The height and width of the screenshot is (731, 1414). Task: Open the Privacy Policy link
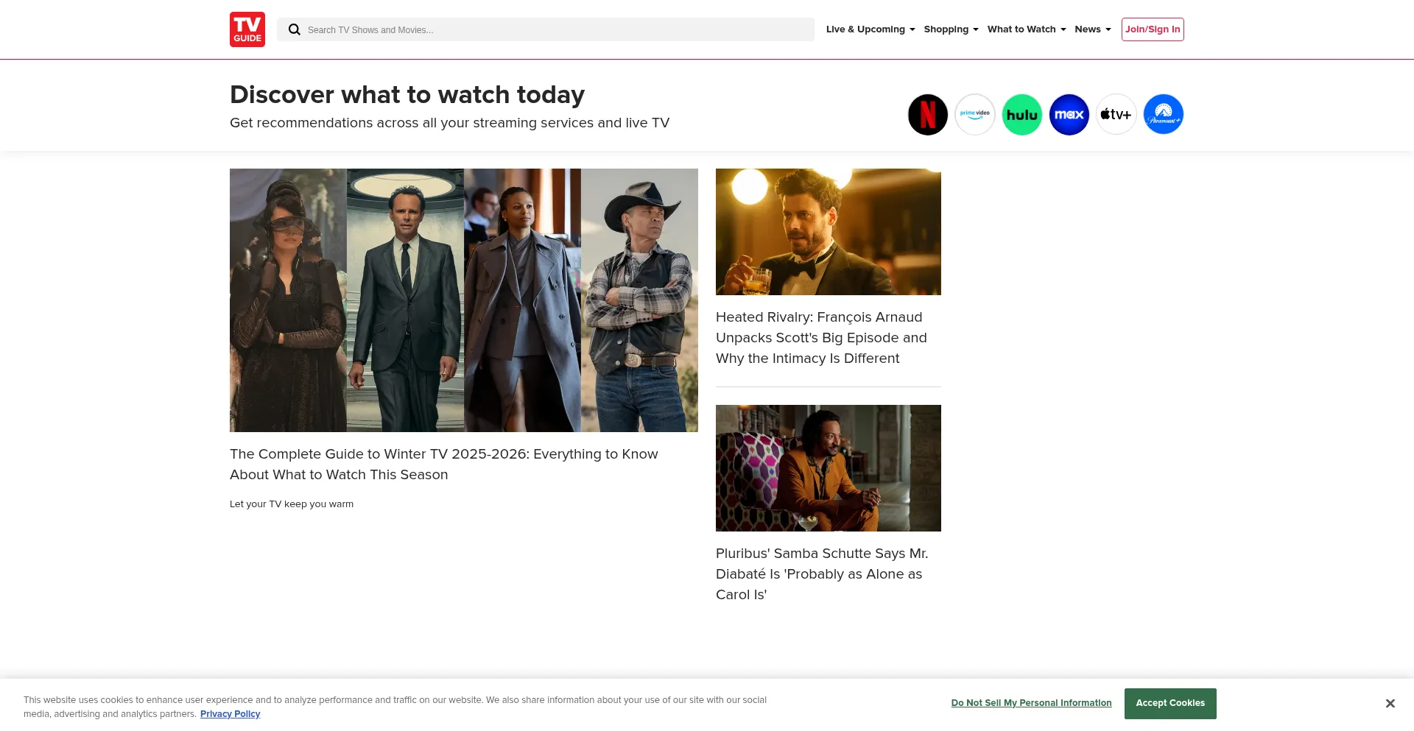230,714
